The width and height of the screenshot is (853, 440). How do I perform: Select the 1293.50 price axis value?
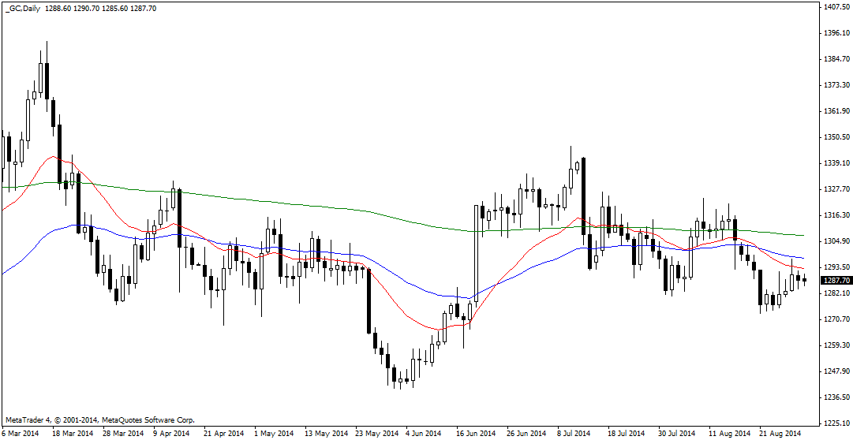[x=837, y=267]
